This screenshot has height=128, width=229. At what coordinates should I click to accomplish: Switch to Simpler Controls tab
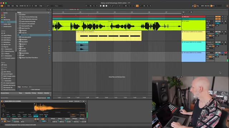point(77,101)
